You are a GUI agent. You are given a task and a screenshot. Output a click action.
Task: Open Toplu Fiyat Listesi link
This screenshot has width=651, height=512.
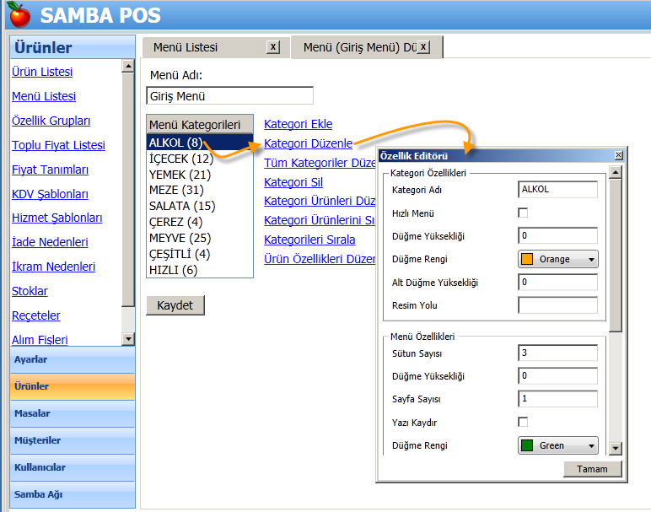click(x=58, y=145)
